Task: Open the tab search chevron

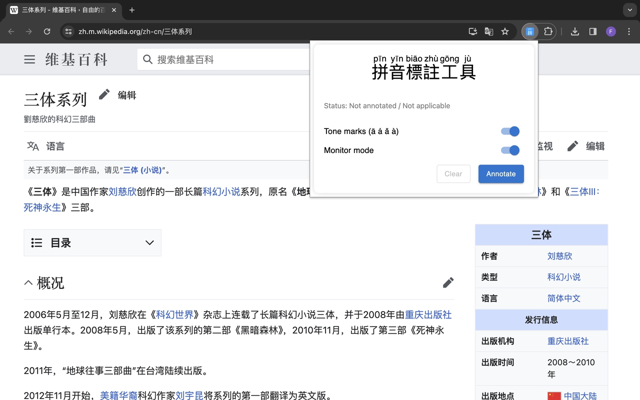Action: pyautogui.click(x=629, y=10)
